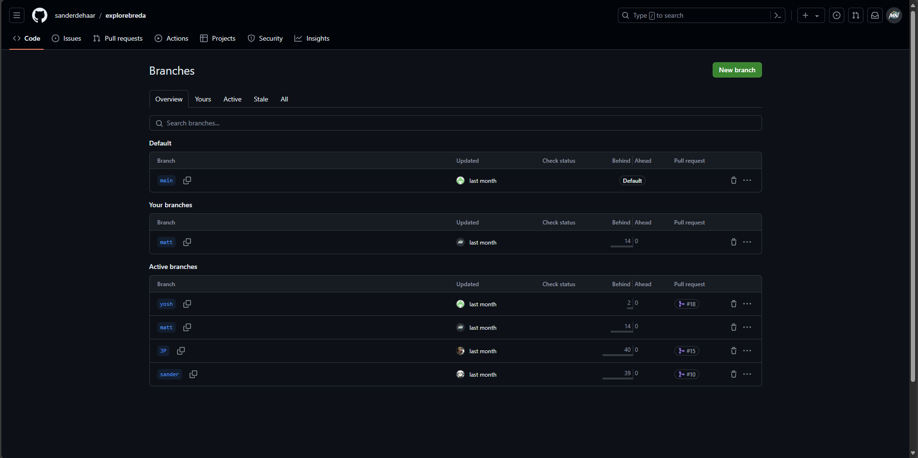Open user profile avatar menu
The image size is (918, 458).
[x=894, y=15]
